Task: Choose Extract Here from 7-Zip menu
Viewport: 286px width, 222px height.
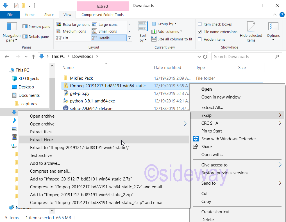Action: [104, 139]
